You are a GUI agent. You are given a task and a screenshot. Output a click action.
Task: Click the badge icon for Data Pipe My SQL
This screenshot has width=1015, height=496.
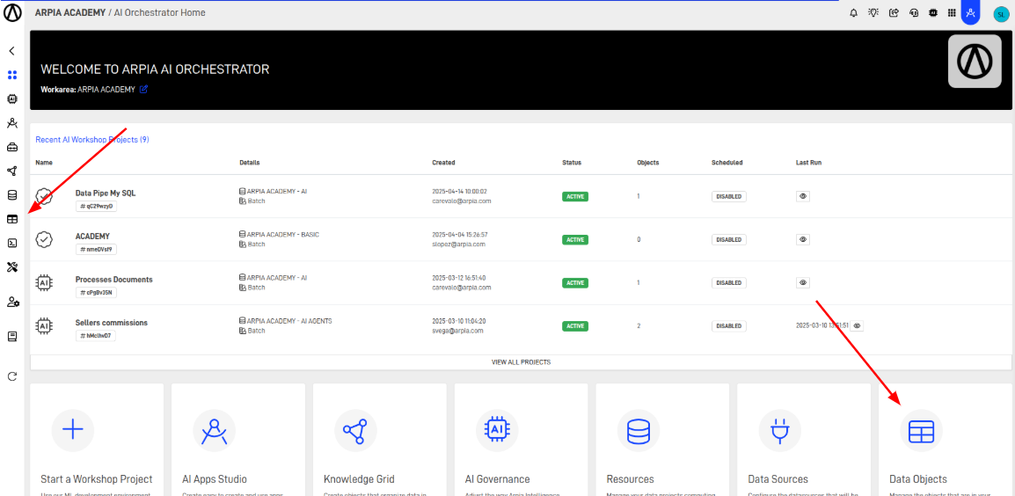tap(44, 196)
